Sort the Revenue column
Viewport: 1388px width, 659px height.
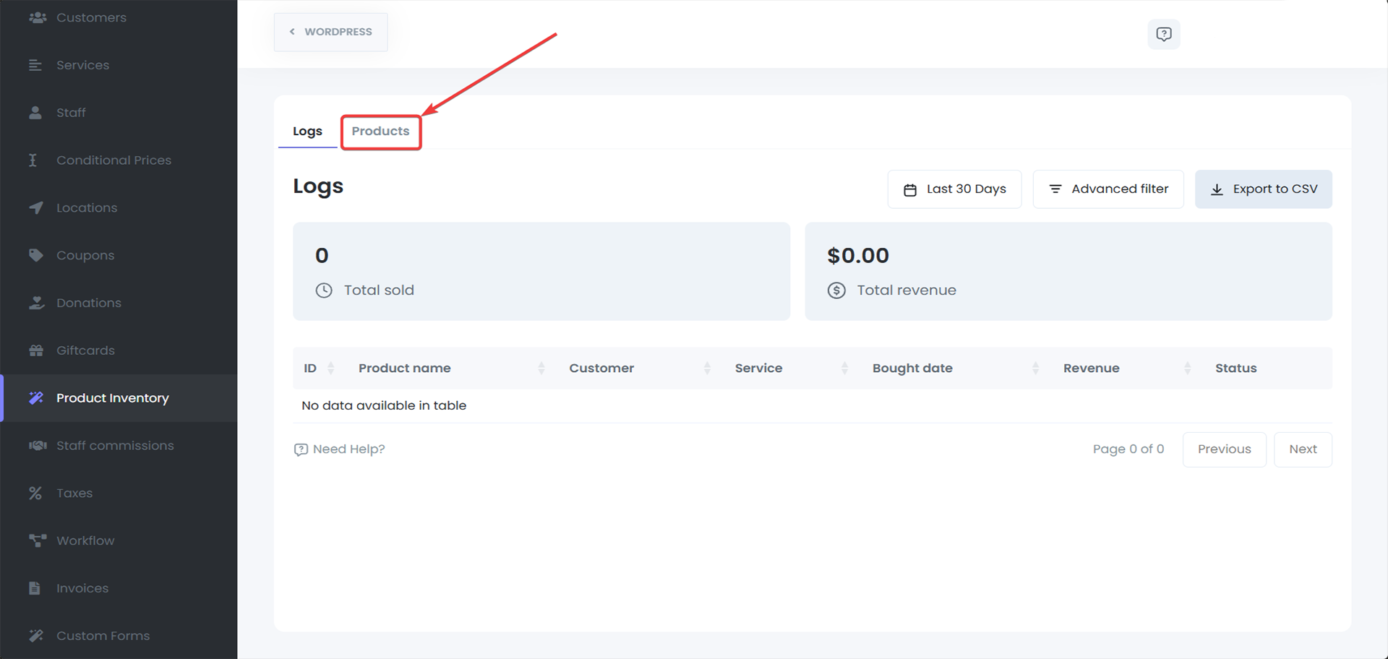tap(1186, 368)
